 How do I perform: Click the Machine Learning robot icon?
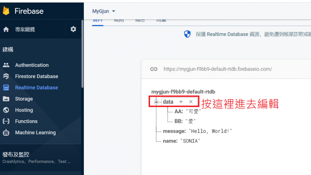click(6, 132)
